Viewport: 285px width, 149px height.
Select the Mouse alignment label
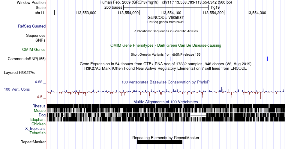[40, 111]
